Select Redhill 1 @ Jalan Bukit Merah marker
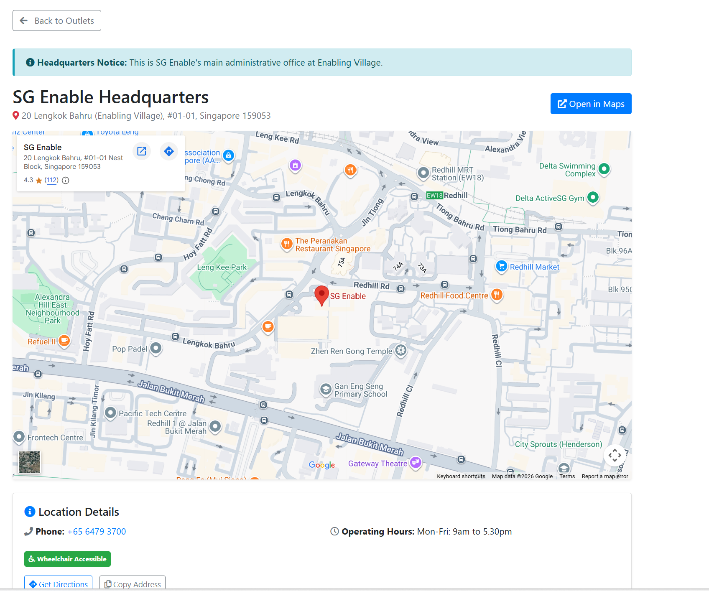This screenshot has width=709, height=591. 215,426
